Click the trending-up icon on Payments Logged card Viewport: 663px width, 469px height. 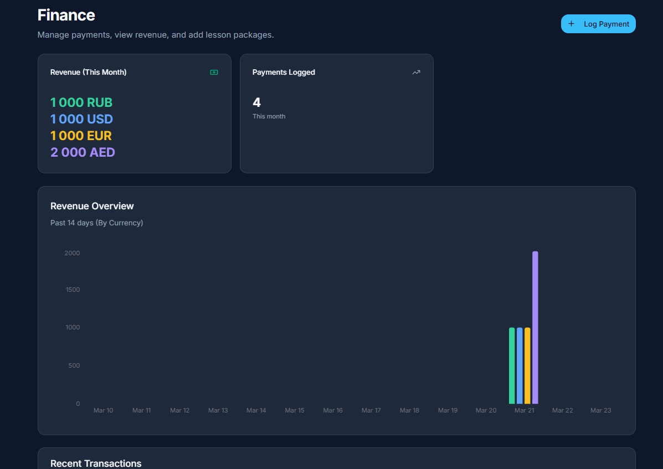pos(416,72)
